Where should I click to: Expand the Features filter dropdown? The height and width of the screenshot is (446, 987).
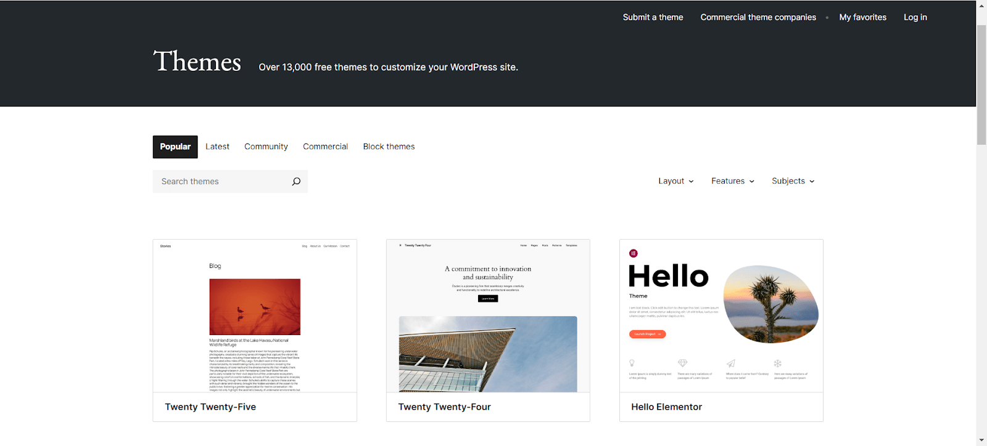(x=733, y=181)
